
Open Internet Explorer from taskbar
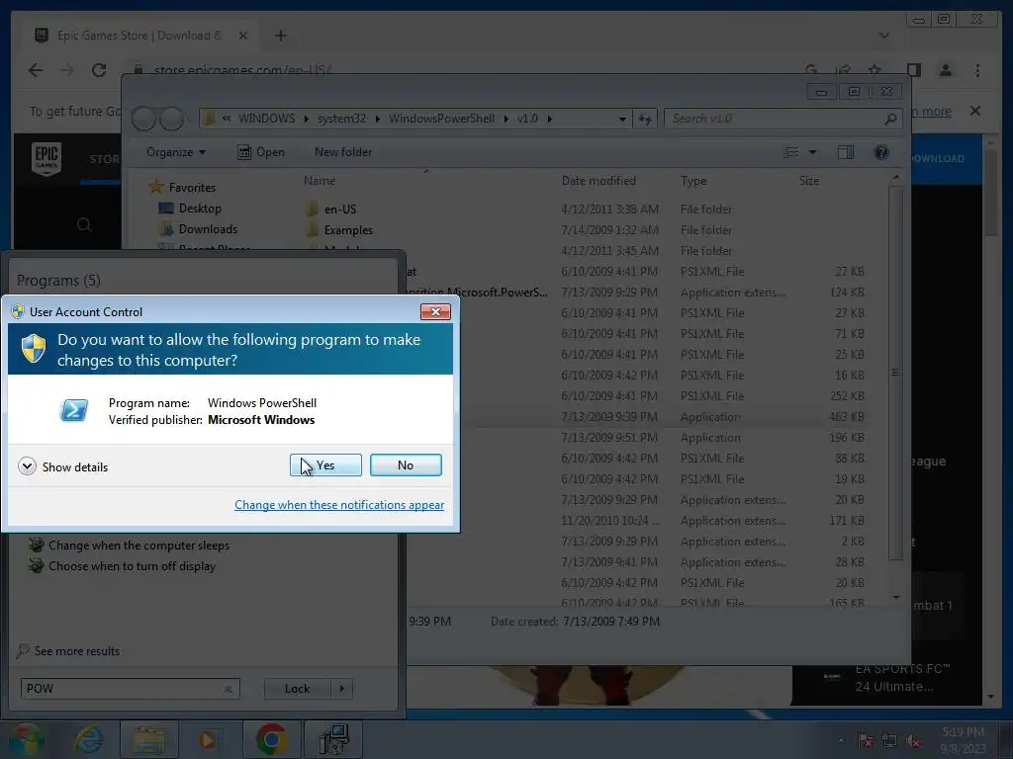coord(88,739)
